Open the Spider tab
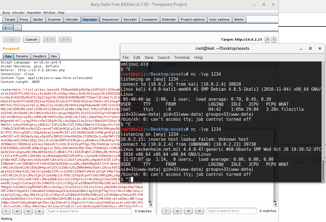Image resolution: width=326 pixels, height=222 pixels. pyautogui.click(x=38, y=19)
